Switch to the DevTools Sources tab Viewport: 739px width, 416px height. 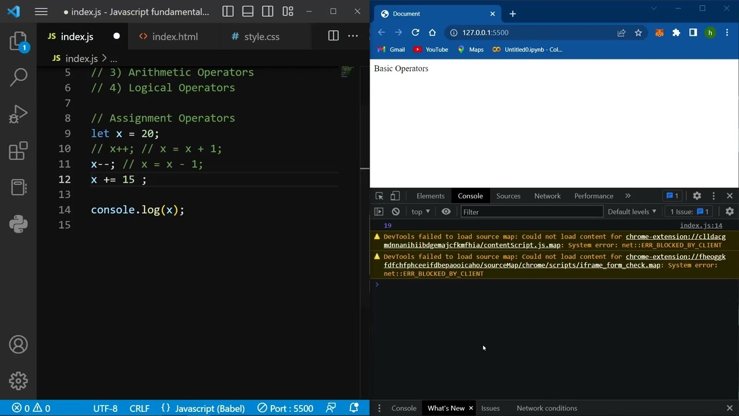point(508,196)
